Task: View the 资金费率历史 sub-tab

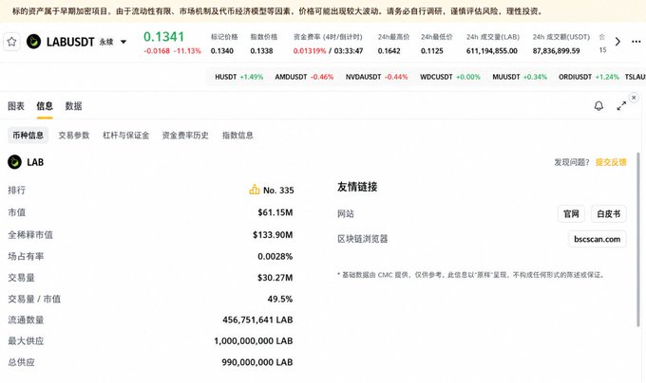Action: click(185, 136)
